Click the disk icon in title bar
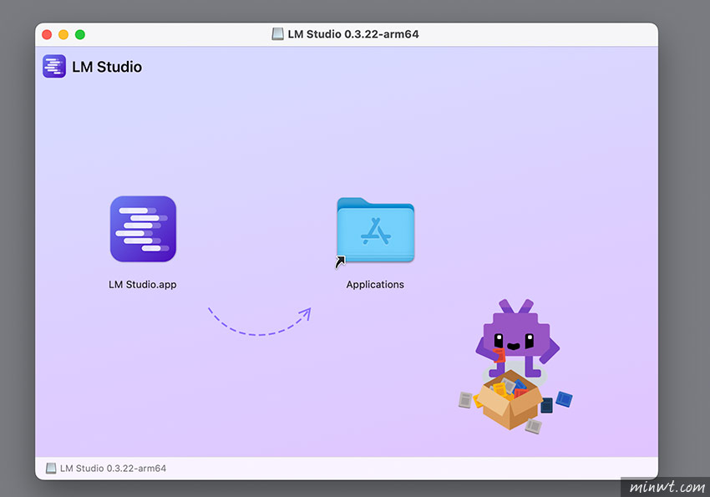Viewport: 710px width, 497px height. (x=277, y=34)
